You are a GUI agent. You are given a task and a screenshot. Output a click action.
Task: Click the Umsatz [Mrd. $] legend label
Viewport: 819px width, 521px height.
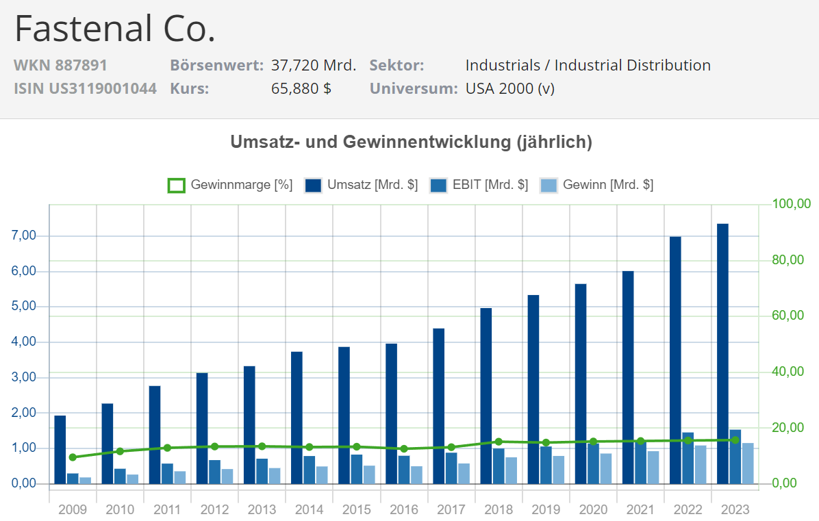pyautogui.click(x=373, y=185)
